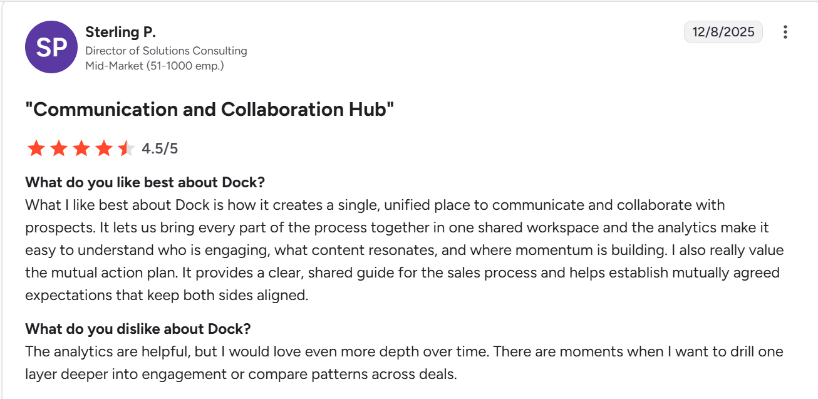
Task: Open the three-dot more options menu
Action: click(x=785, y=32)
